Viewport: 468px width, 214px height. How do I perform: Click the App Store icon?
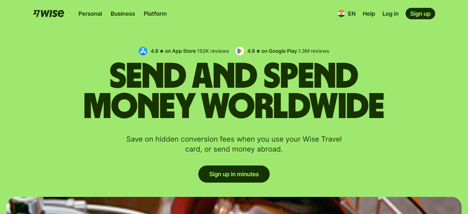point(143,51)
